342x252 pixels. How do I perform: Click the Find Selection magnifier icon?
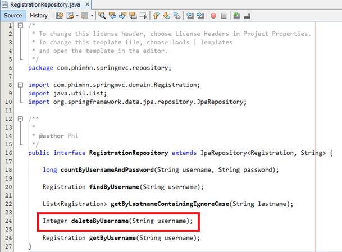pos(102,16)
